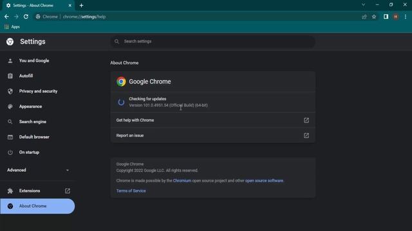412x231 pixels.
Task: Click the Checking for updates spinner
Action: pos(121,102)
